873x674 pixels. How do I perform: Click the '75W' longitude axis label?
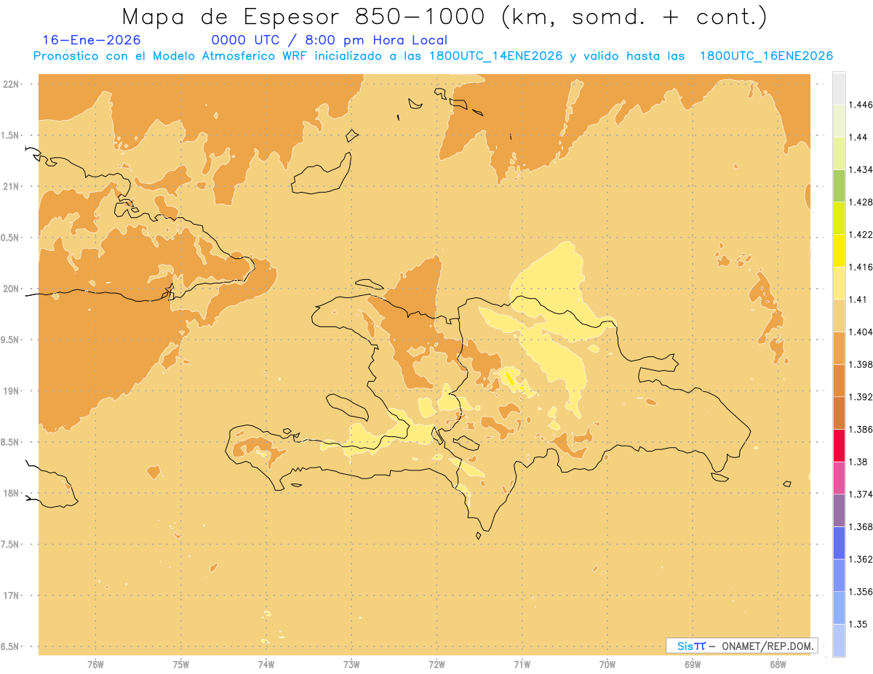pos(180,665)
